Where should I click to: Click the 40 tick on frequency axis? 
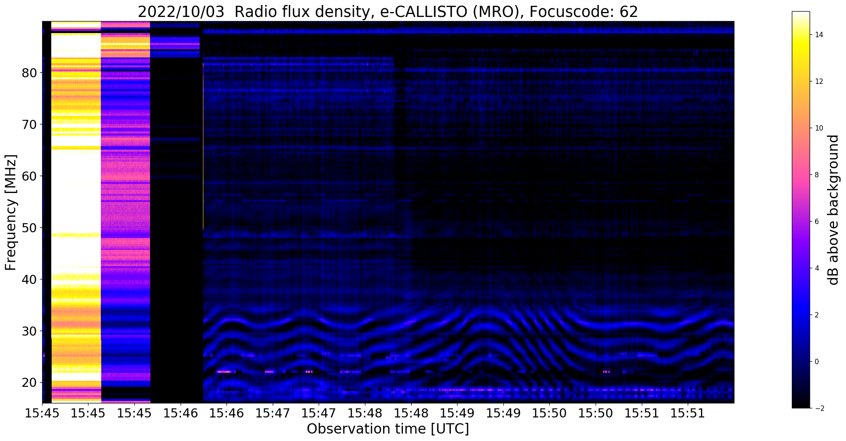tap(30, 279)
